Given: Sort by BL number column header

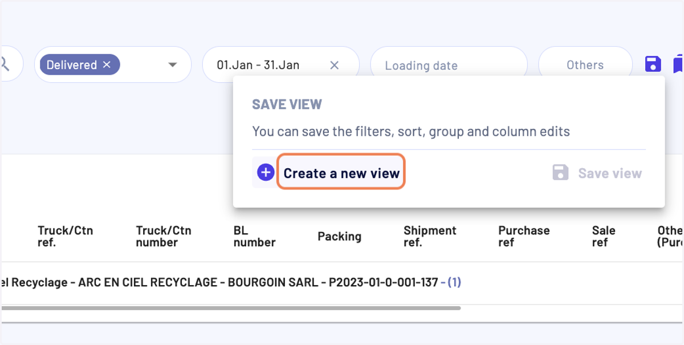Looking at the screenshot, I should pos(254,236).
